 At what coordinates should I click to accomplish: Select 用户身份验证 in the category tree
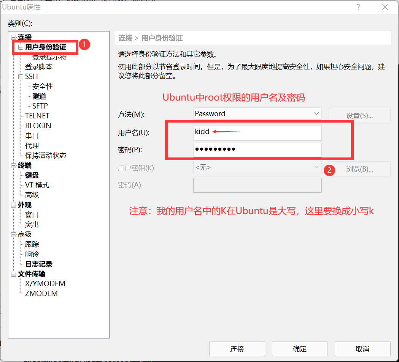coord(46,47)
